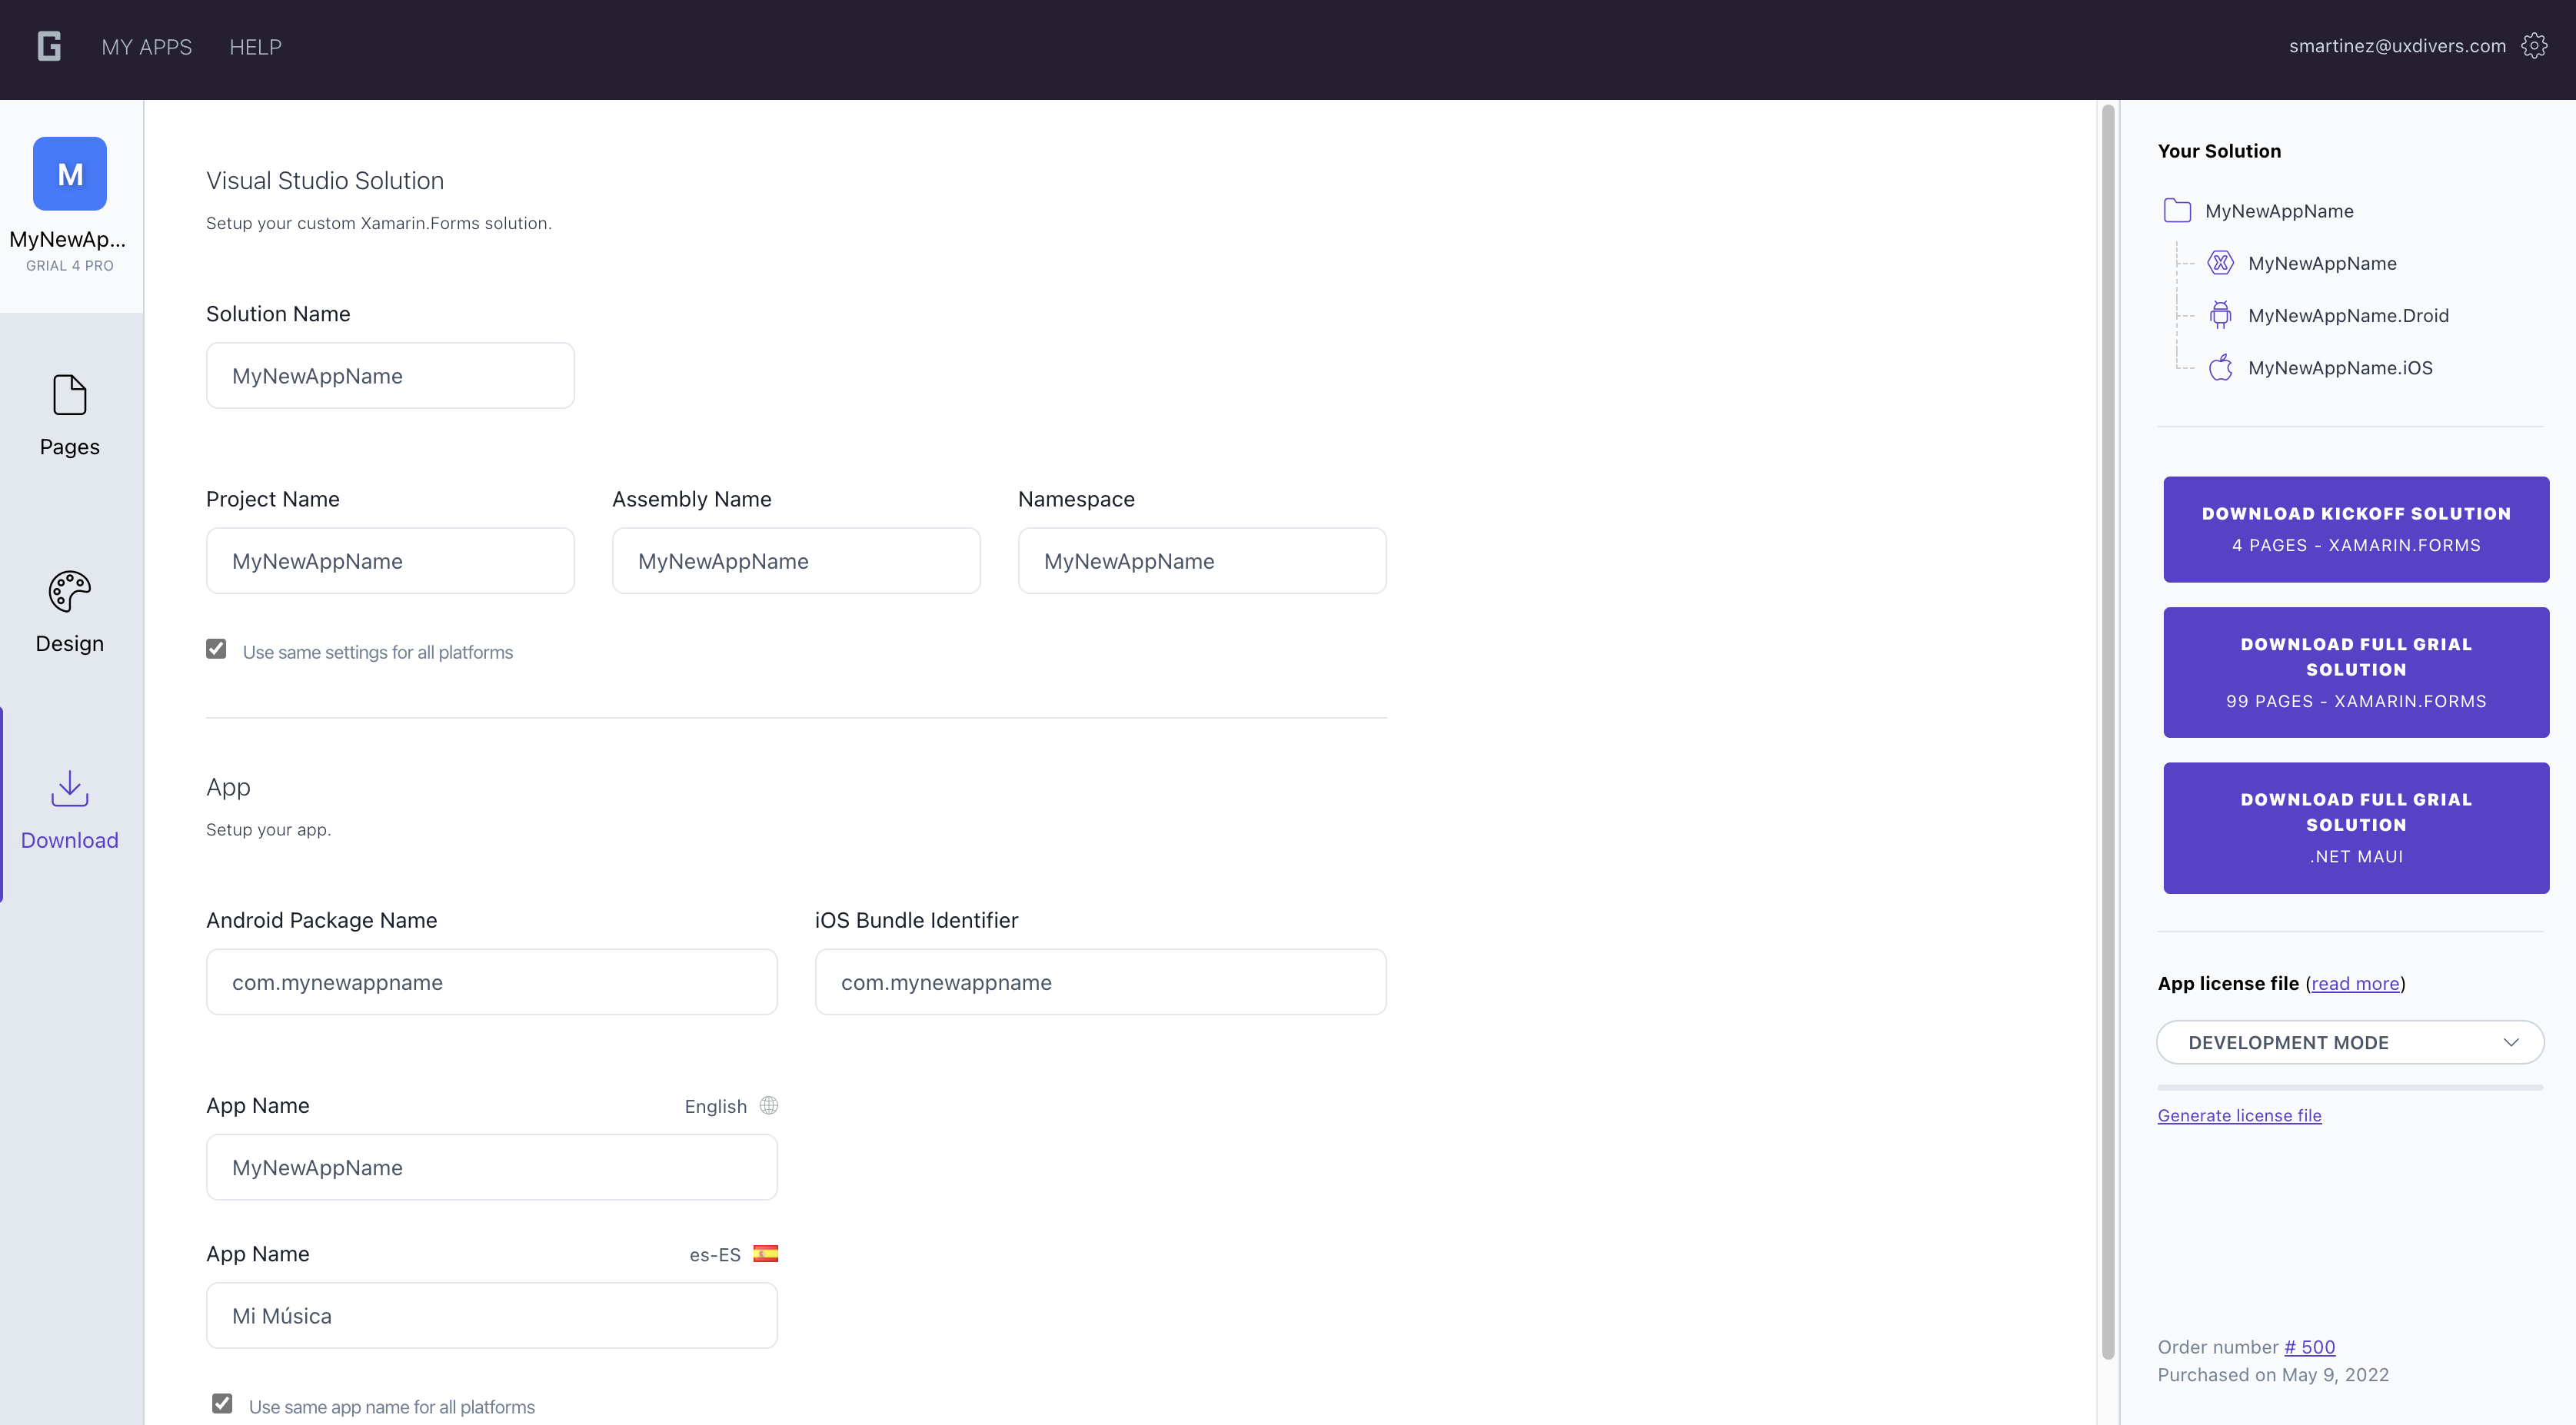Open the read more license link

(2355, 983)
